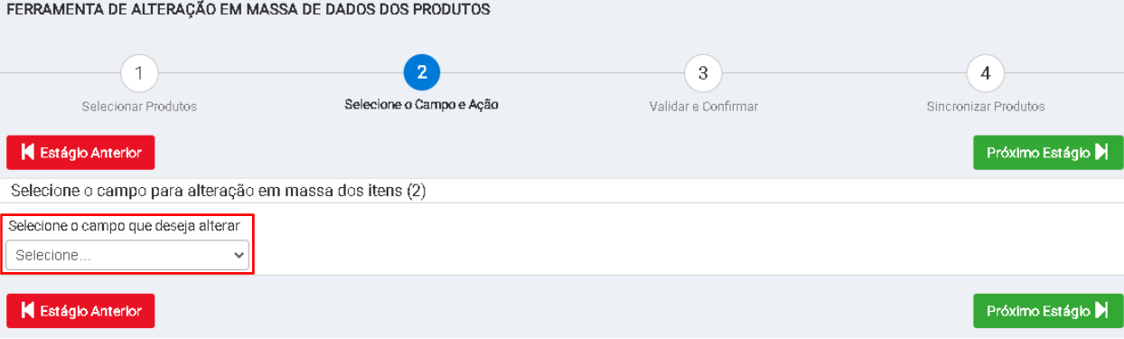Open the 'Sincronizar Produtos' step label
Screen dimensions: 1124x339
(x=985, y=107)
